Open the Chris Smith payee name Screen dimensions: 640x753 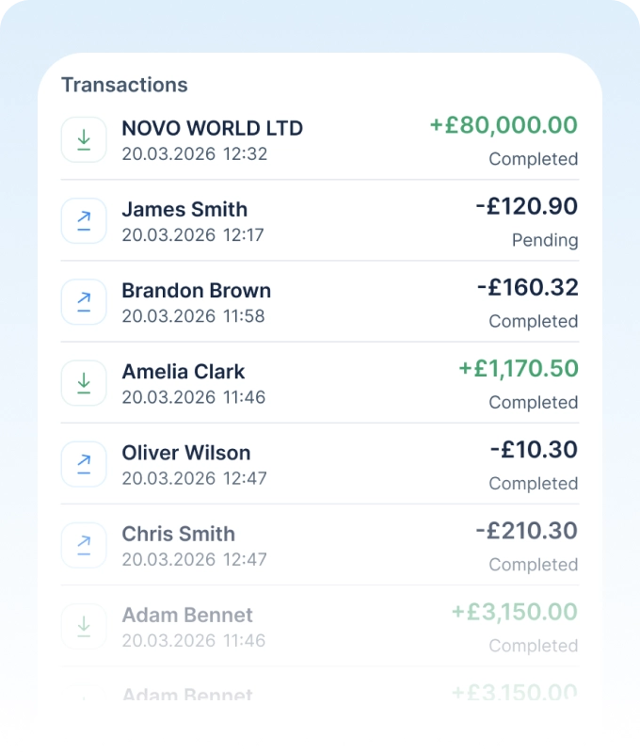click(x=178, y=534)
